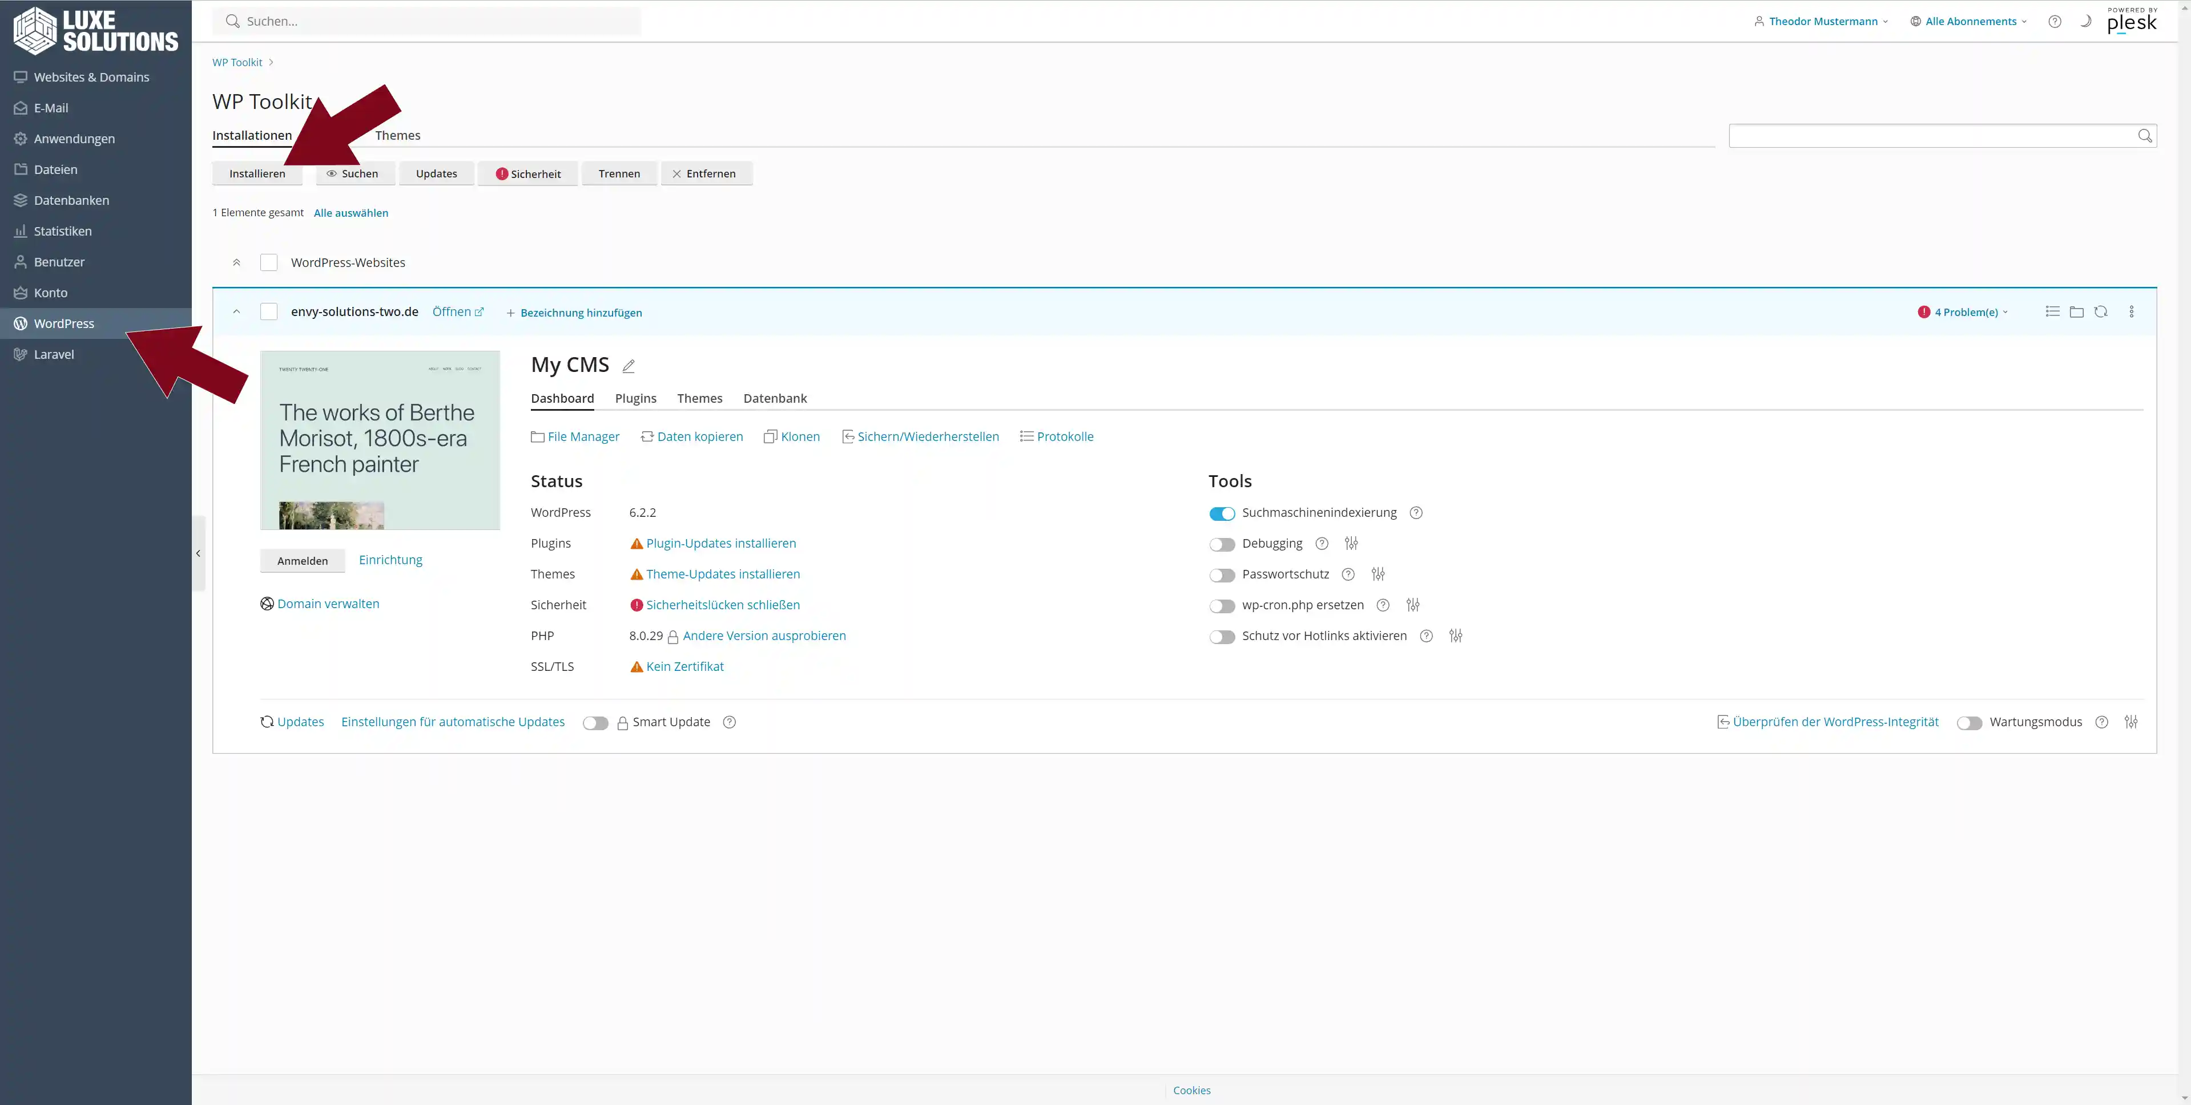Edit the My CMS title with the pencil icon
The height and width of the screenshot is (1105, 2191).
tap(629, 366)
